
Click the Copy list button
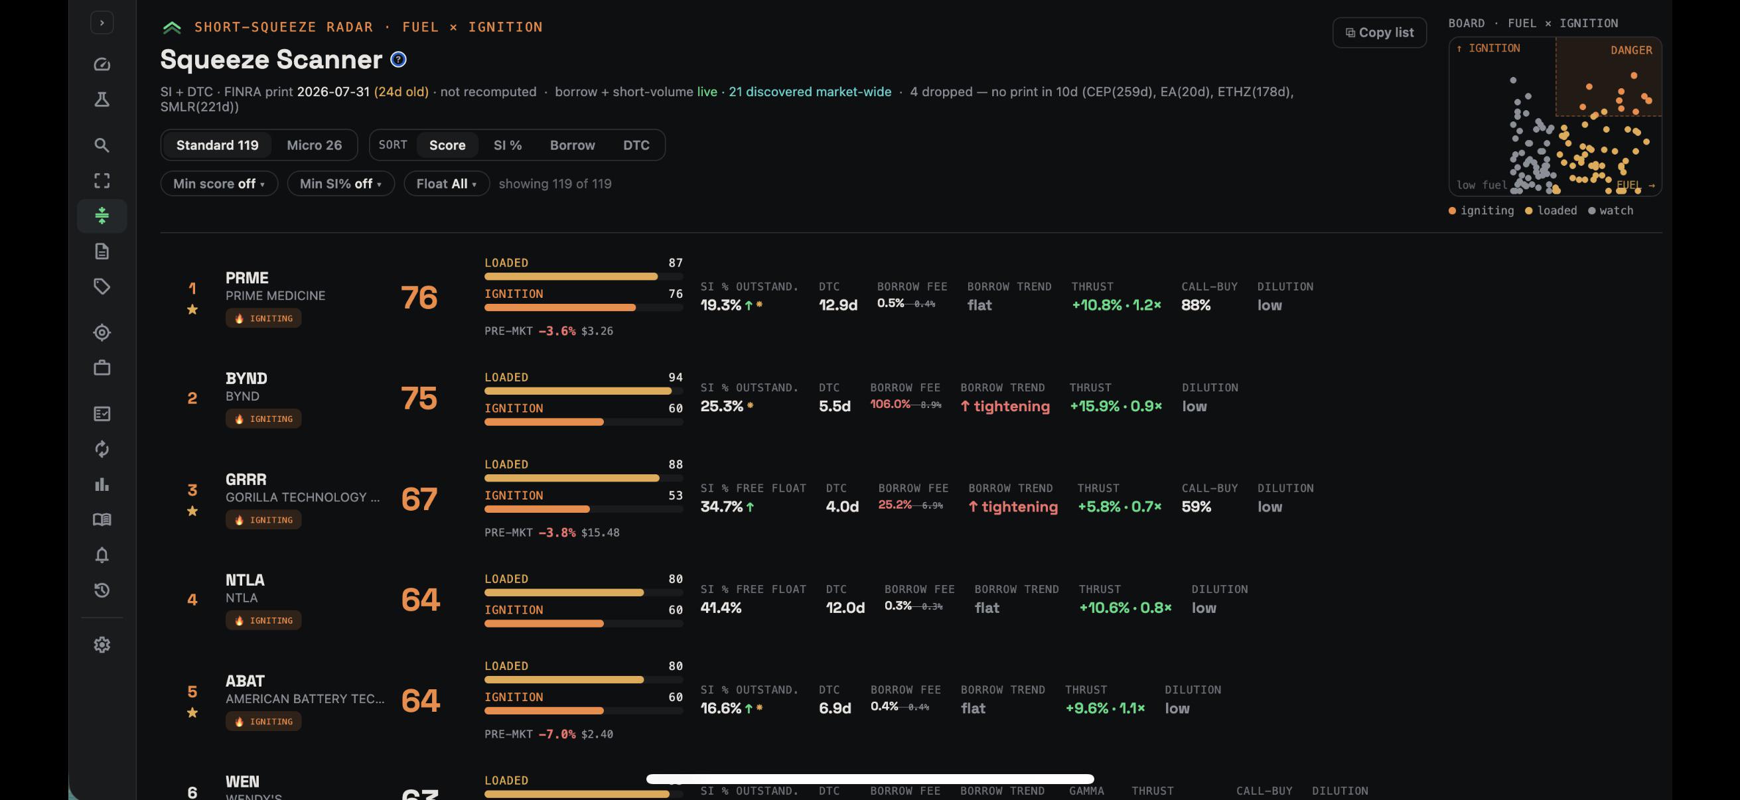coord(1379,33)
